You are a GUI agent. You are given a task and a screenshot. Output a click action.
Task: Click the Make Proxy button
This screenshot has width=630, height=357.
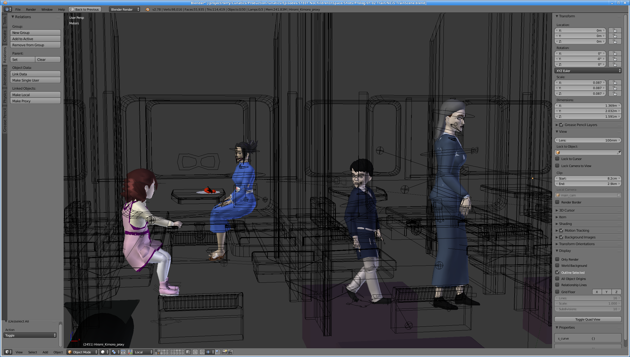coord(35,101)
